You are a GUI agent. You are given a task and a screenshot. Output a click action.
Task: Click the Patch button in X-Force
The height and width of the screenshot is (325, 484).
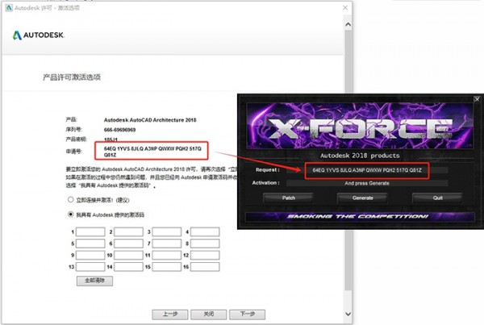288,198
